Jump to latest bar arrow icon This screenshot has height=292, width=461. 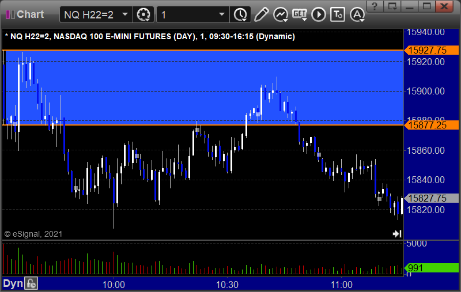397,233
